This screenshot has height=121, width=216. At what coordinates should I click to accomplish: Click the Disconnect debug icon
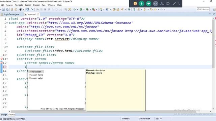pos(49,9)
